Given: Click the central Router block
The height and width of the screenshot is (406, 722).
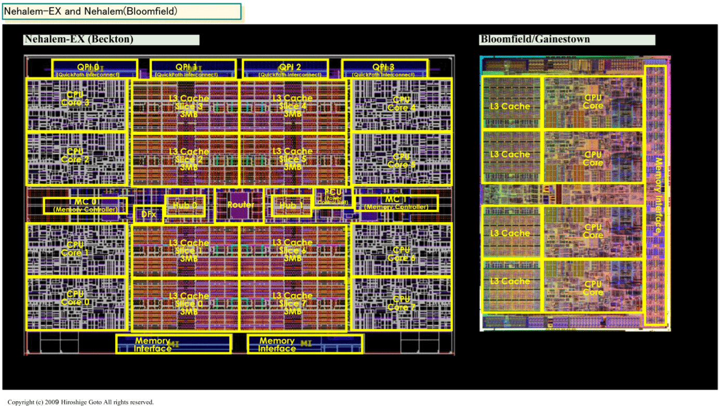Looking at the screenshot, I should [240, 205].
